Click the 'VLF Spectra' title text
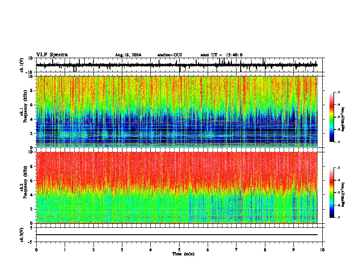The width and height of the screenshot is (363, 280). tap(52, 55)
